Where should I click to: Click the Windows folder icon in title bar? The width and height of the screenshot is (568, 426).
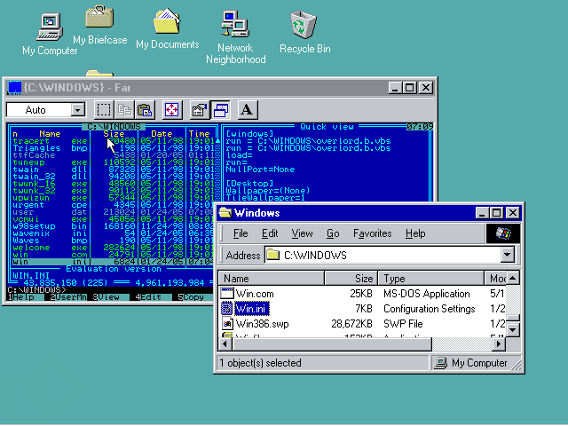point(225,213)
